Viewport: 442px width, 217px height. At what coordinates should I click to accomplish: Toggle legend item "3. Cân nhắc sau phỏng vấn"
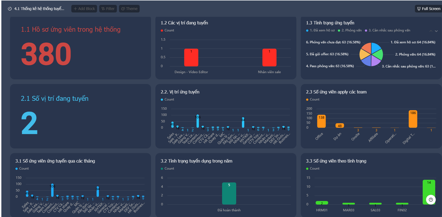[387, 30]
